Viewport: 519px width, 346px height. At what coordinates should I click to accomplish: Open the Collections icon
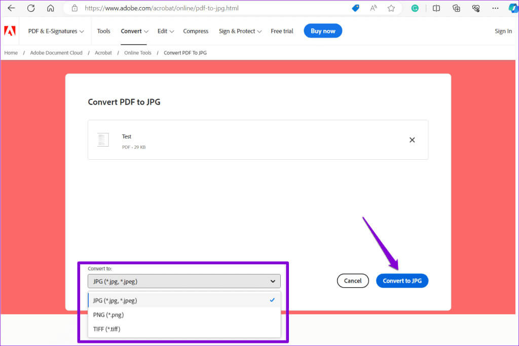pyautogui.click(x=456, y=8)
